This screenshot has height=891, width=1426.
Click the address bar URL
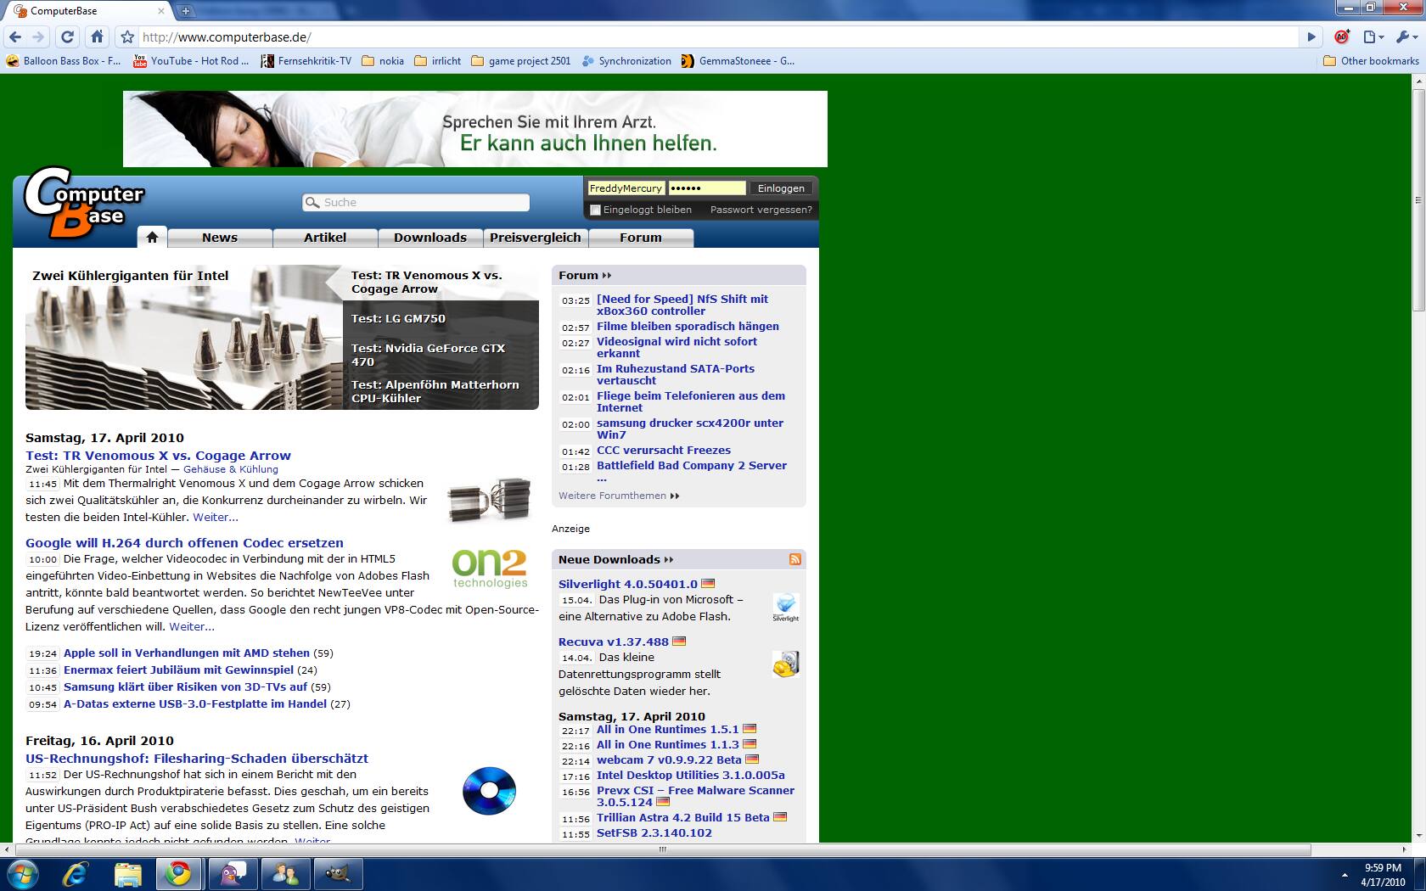[x=227, y=37]
